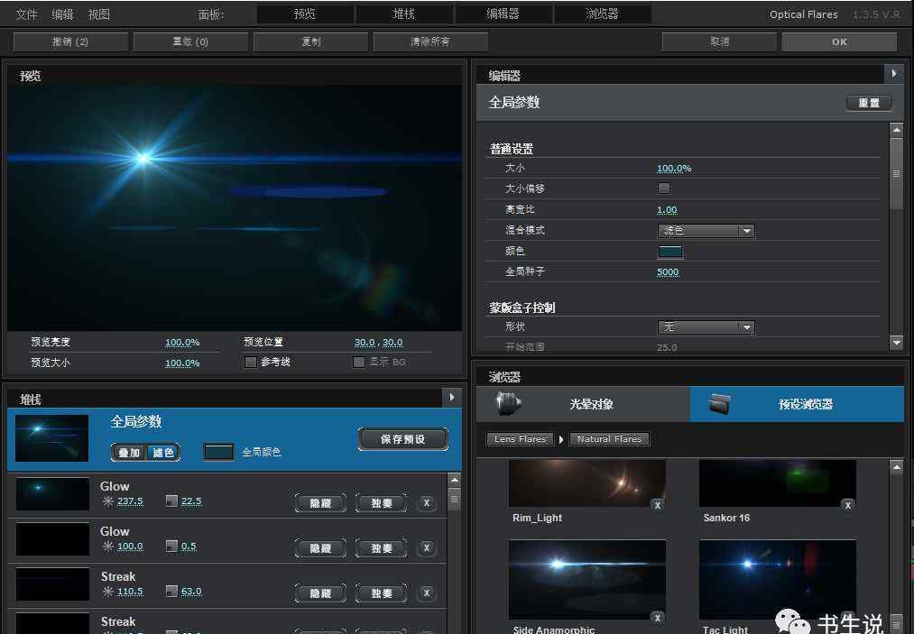This screenshot has height=634, width=914.
Task: Click the 重做 (0) redo button
Action: click(x=190, y=42)
